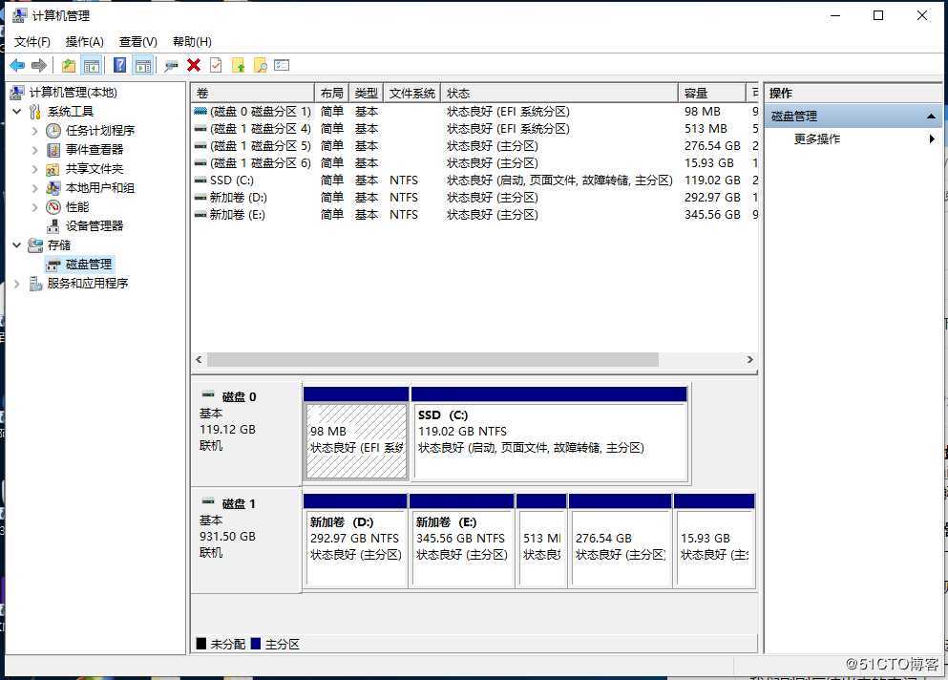The height and width of the screenshot is (680, 948).
Task: Collapse the 磁盘管理 actions section arrow
Action: coord(931,117)
